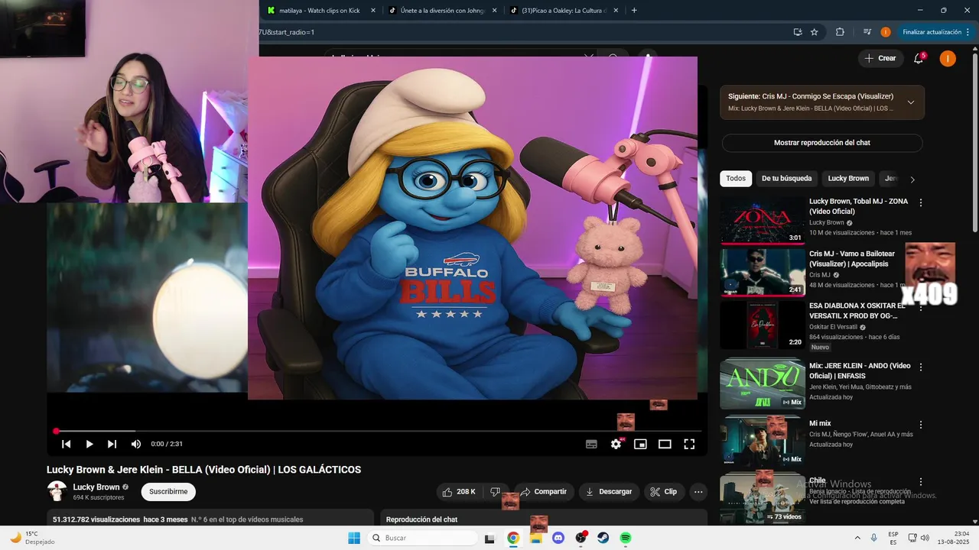This screenshot has height=550, width=979.
Task: Open options for JERE KLEIN ANDO mix
Action: point(921,367)
